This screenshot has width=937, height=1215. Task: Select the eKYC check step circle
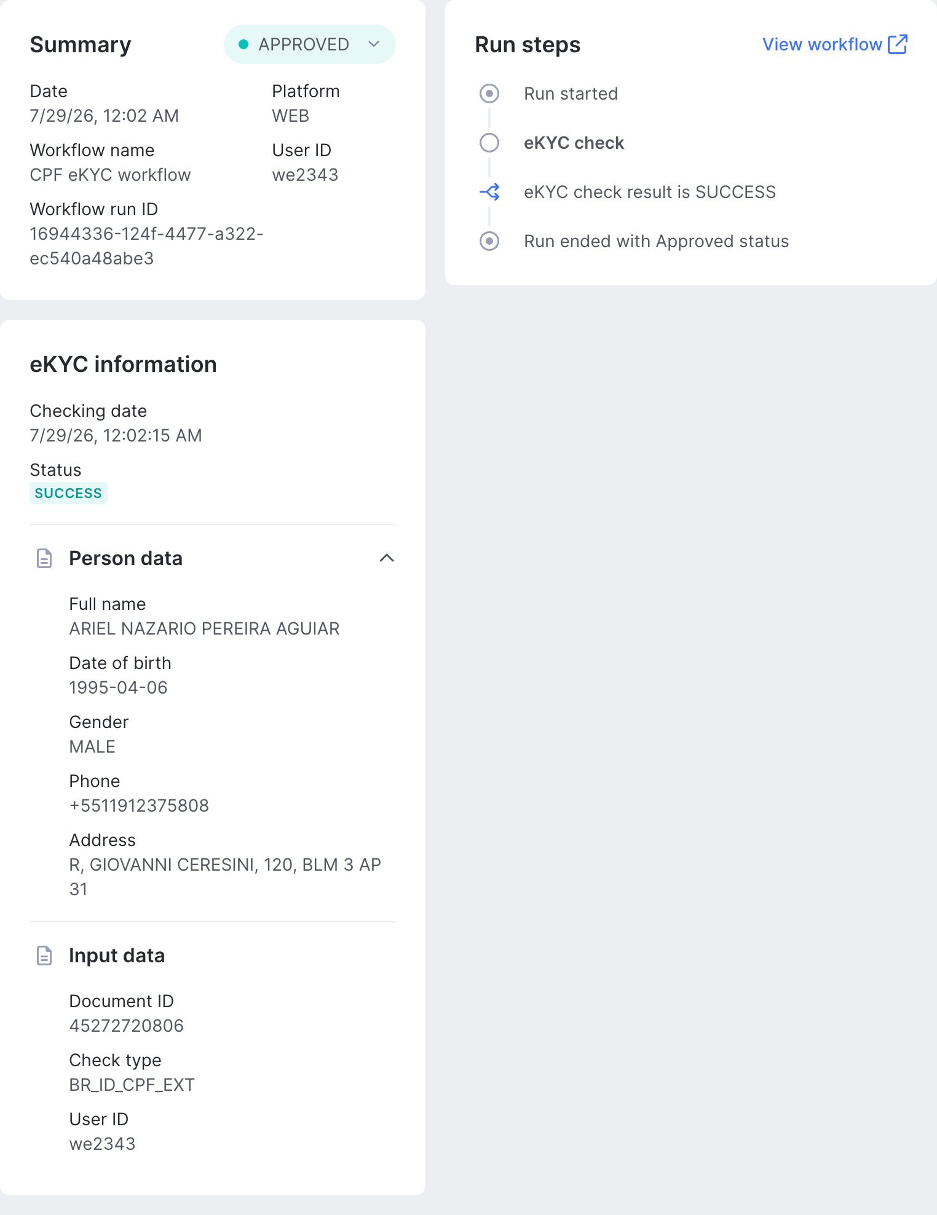tap(489, 143)
